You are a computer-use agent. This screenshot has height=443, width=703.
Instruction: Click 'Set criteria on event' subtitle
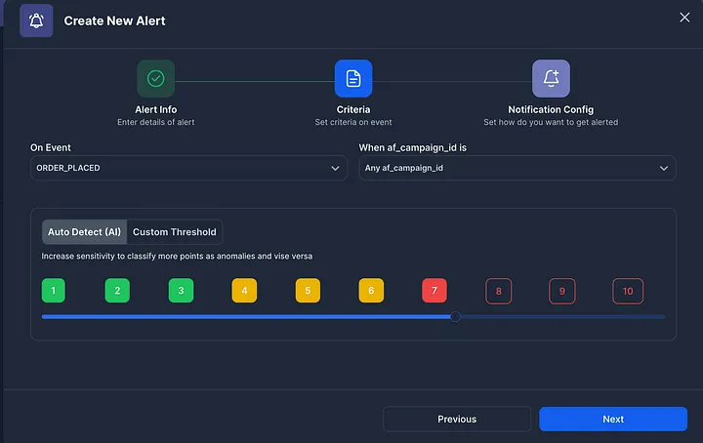click(353, 122)
